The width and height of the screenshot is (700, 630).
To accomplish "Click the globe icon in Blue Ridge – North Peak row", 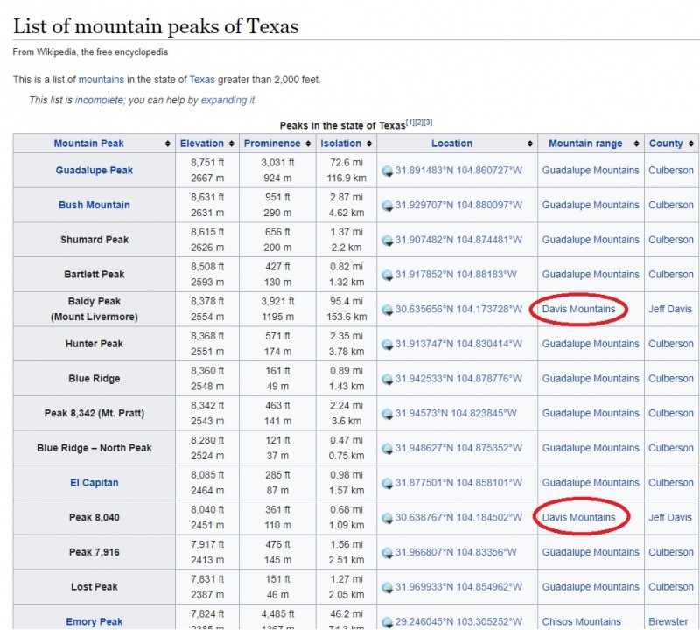I will (387, 448).
